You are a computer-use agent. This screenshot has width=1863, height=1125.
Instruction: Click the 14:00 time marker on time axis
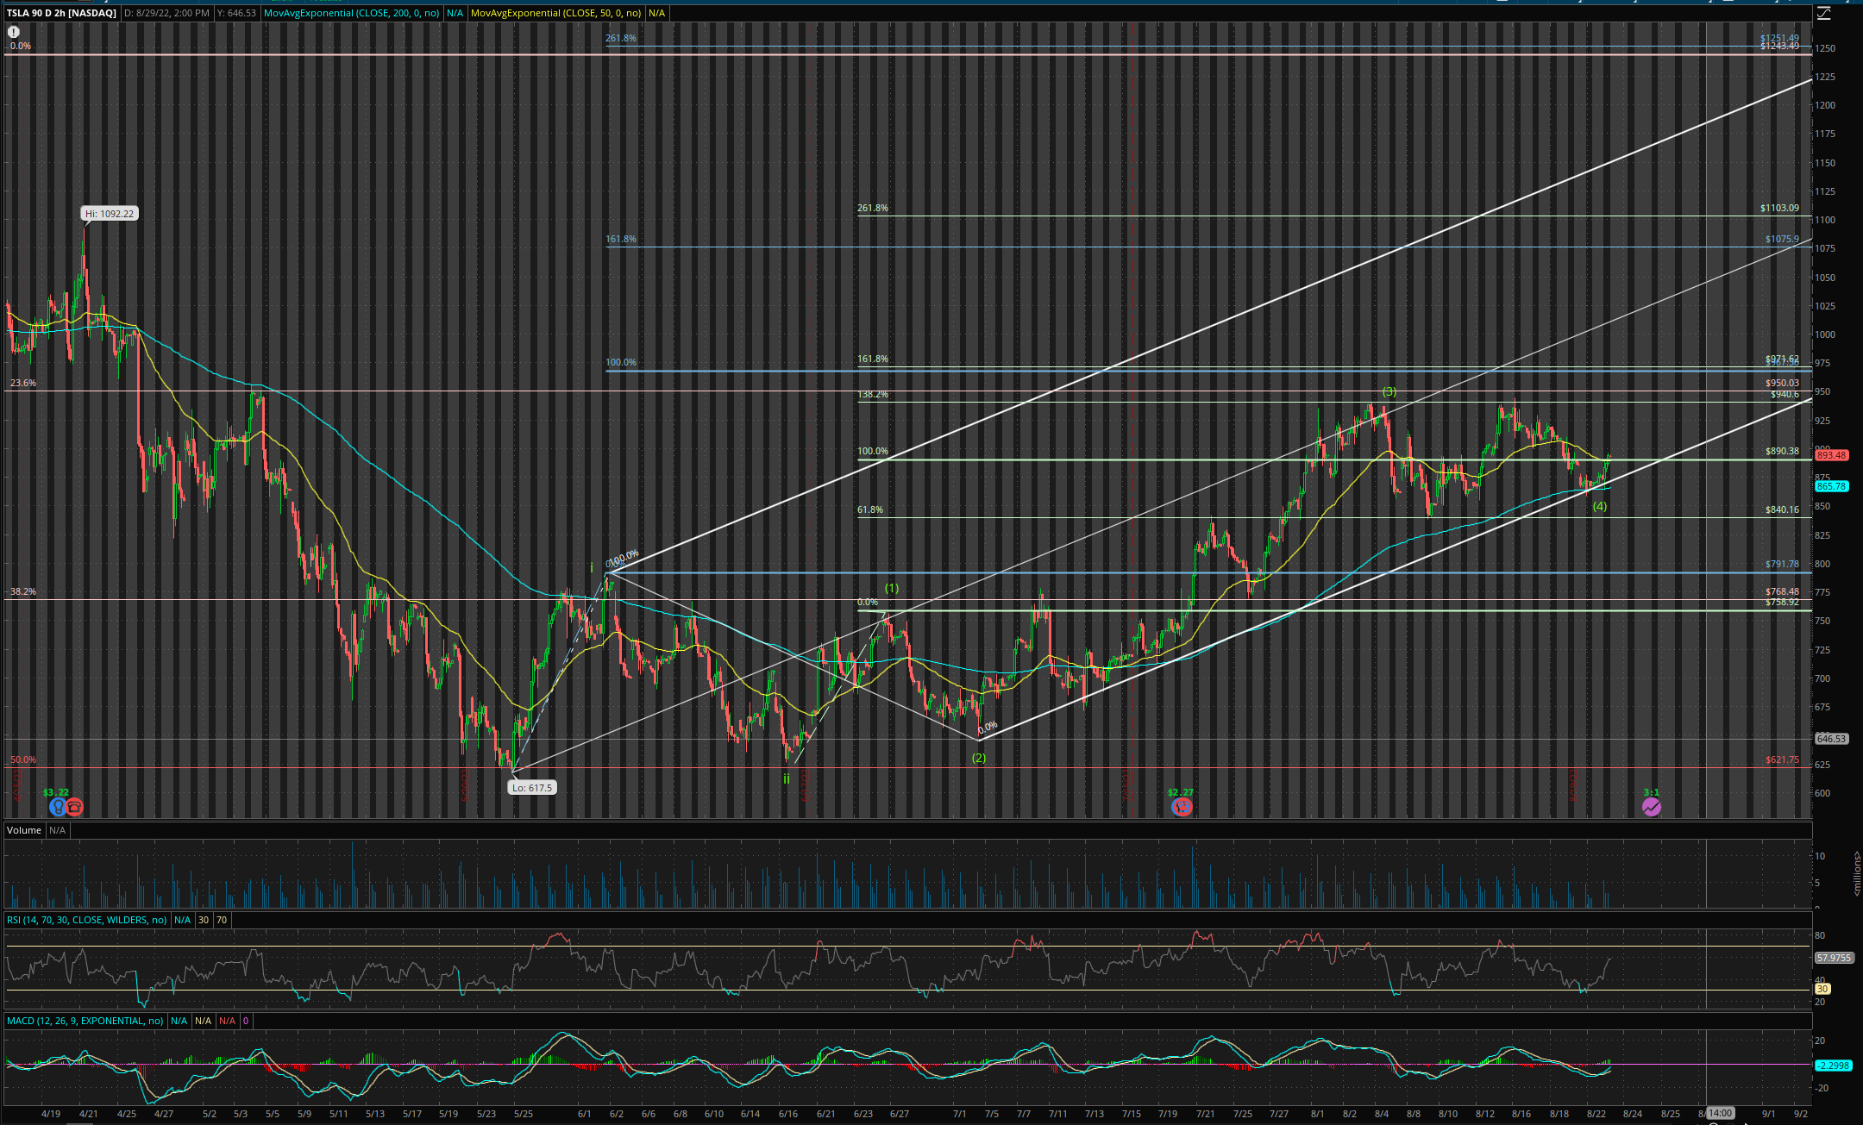click(x=1721, y=1113)
